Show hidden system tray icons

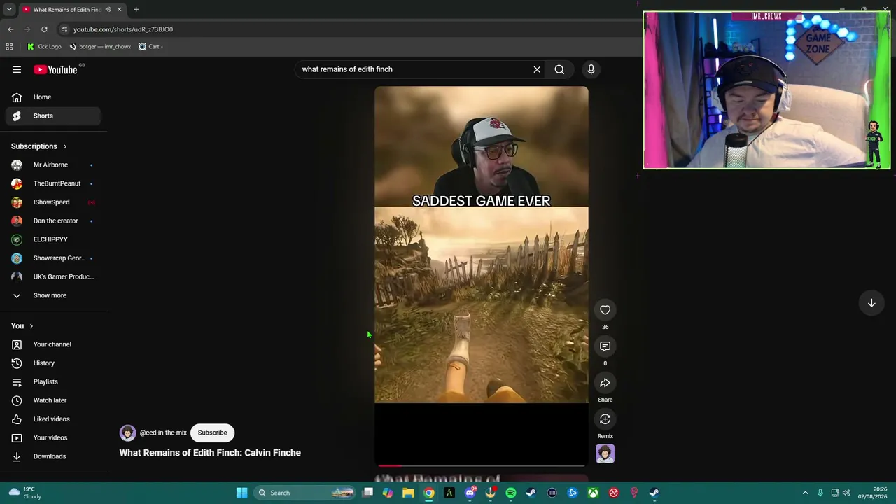[805, 493]
